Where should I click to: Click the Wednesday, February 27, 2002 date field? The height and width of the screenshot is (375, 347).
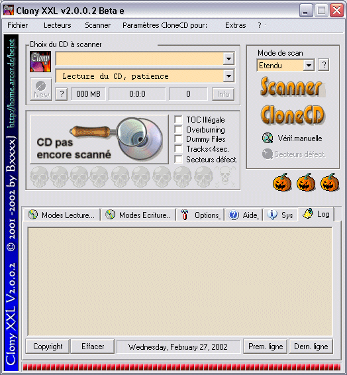coord(178,347)
